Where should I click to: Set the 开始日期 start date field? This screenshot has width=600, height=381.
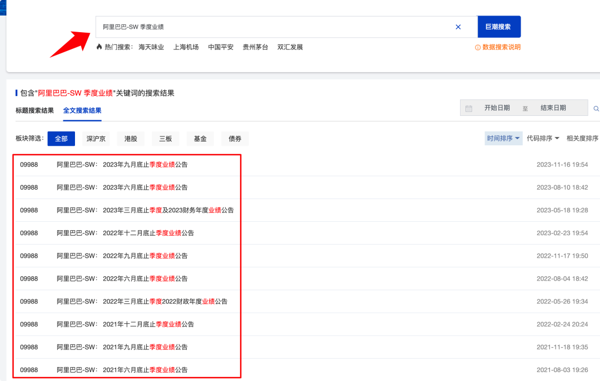click(x=497, y=108)
